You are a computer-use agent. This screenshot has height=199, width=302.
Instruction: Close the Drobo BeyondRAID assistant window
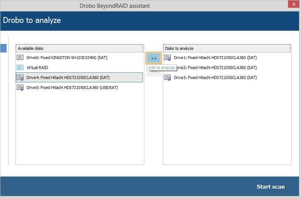[293, 4]
